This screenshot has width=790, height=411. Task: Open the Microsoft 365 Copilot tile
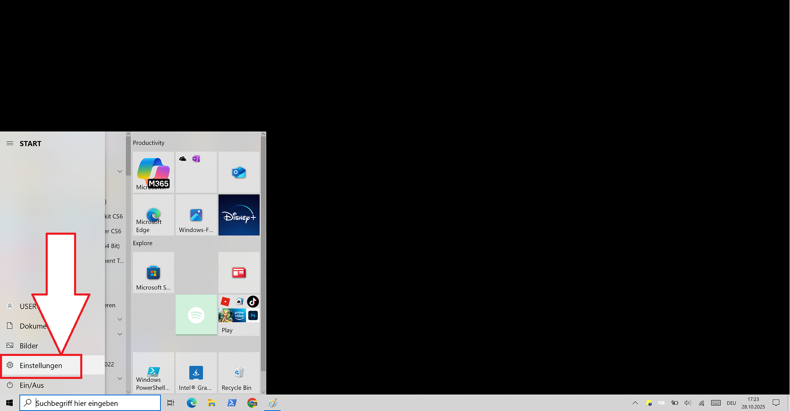(153, 172)
